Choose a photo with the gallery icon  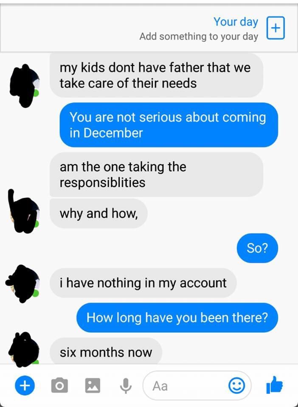(93, 385)
